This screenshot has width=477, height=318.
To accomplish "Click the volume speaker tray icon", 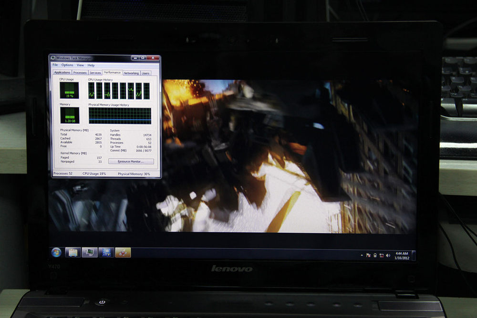I will click(x=388, y=256).
